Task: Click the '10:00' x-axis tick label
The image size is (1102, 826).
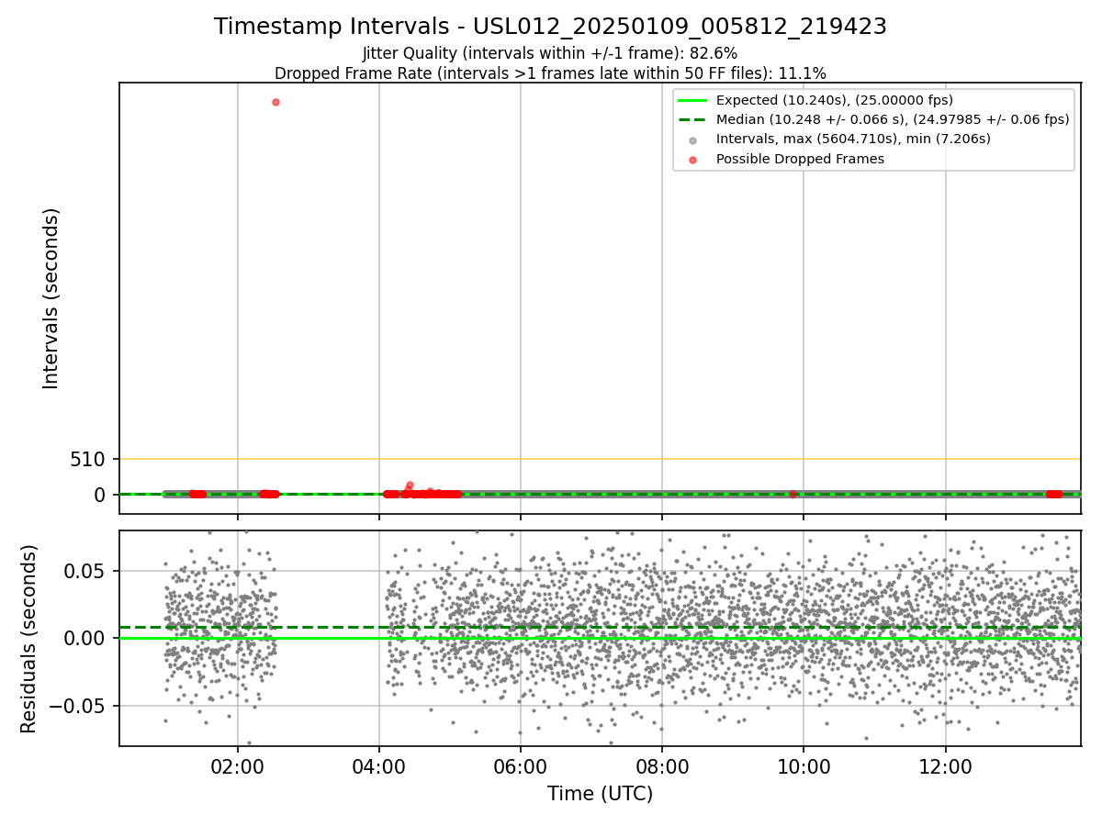Action: tap(804, 767)
